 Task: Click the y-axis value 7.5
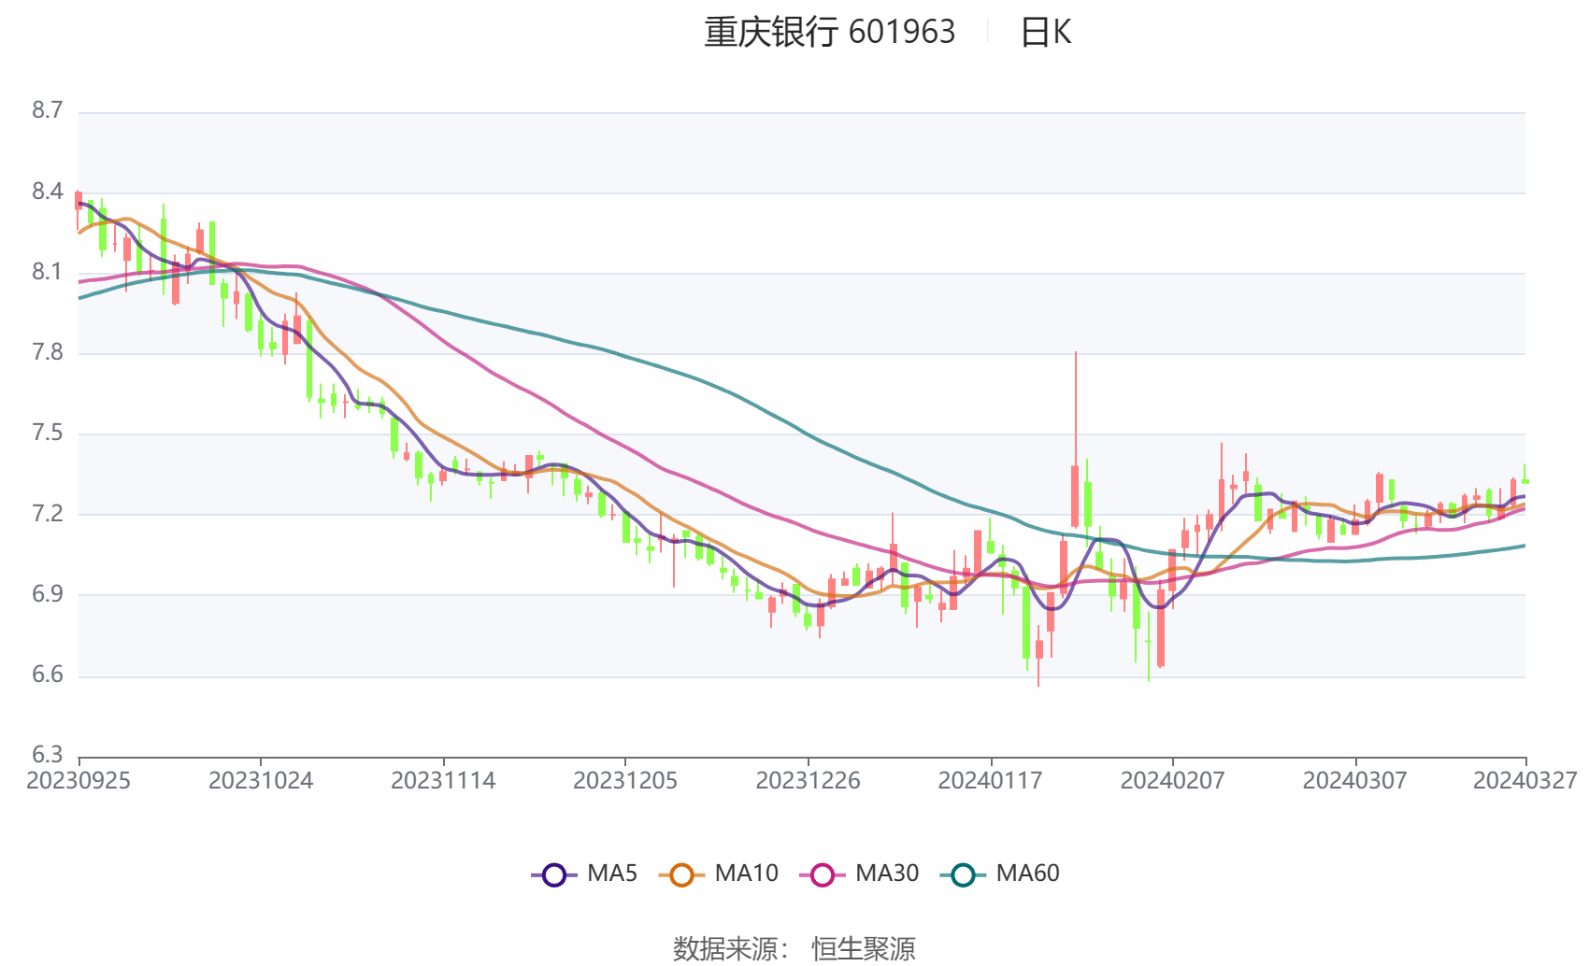coord(48,433)
